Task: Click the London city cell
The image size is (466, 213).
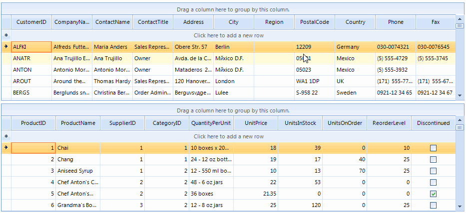Action: pyautogui.click(x=234, y=81)
